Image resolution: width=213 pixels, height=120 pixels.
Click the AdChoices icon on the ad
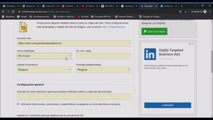(x=190, y=44)
